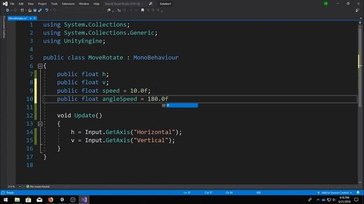364x204 pixels.
Task: Click the INS status bar indicator
Action: click(259, 193)
